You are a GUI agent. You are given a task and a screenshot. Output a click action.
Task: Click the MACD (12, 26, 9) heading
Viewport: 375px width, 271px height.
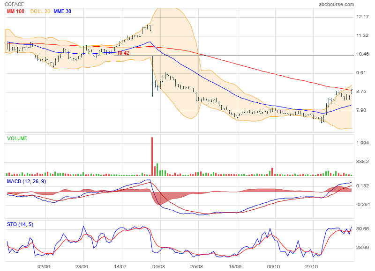tap(26, 181)
